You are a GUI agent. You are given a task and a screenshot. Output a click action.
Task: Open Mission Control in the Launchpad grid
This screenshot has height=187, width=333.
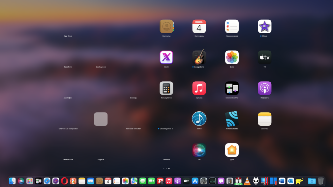pos(232,88)
